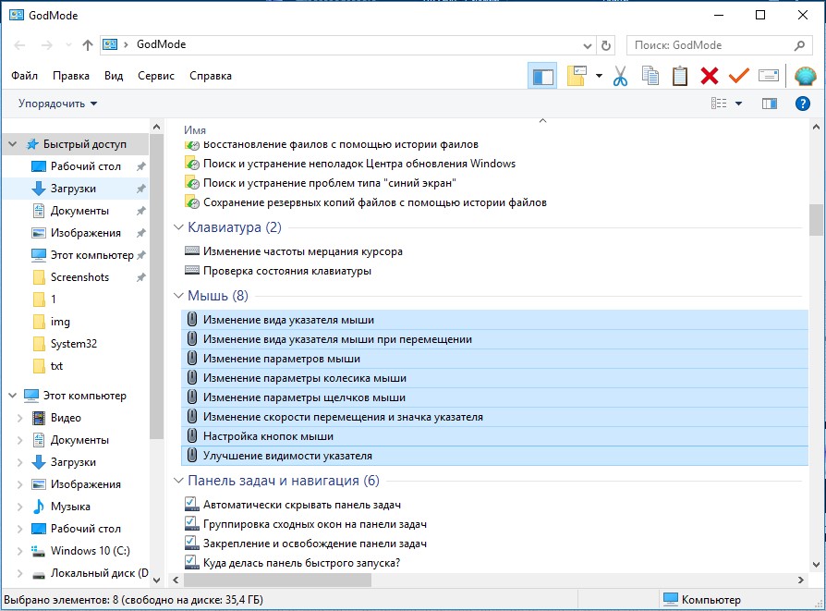Click the folder options toolbar icon
Image resolution: width=826 pixels, height=611 pixels.
pyautogui.click(x=577, y=76)
